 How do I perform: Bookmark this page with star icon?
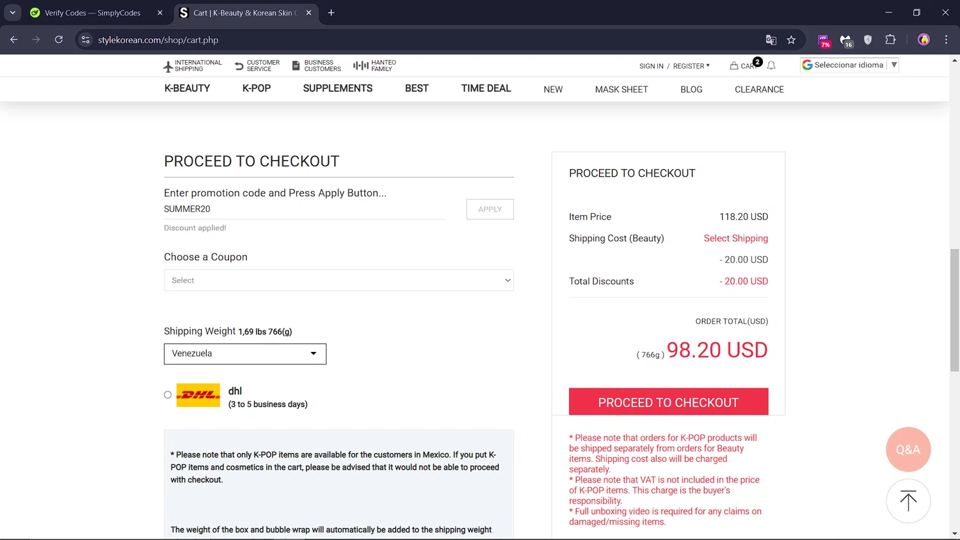point(792,40)
